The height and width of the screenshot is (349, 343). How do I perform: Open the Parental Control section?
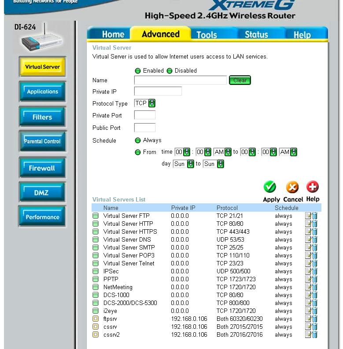point(42,141)
